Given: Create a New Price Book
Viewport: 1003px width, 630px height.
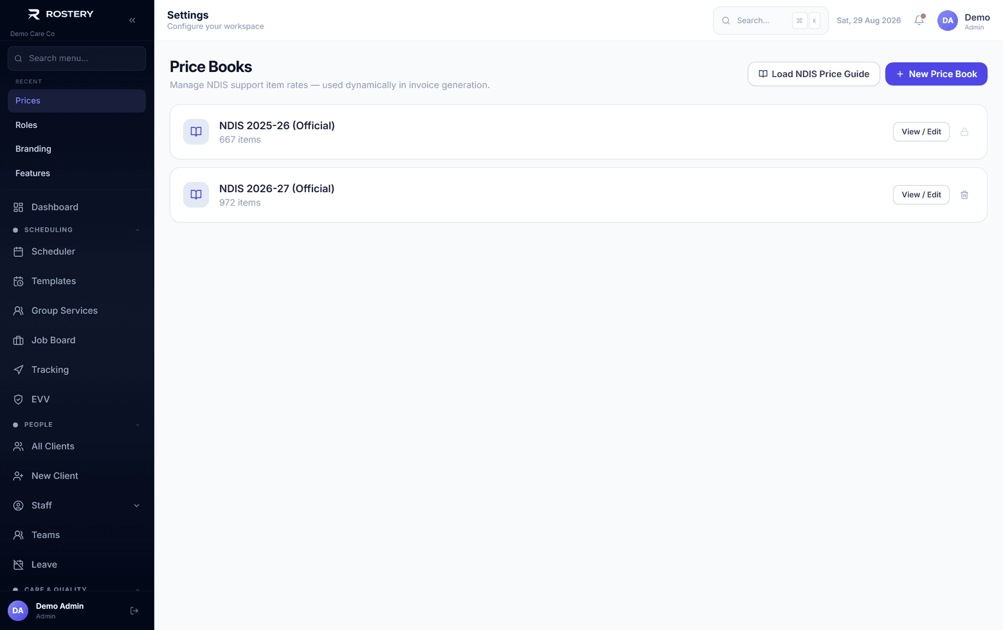Looking at the screenshot, I should 936,74.
